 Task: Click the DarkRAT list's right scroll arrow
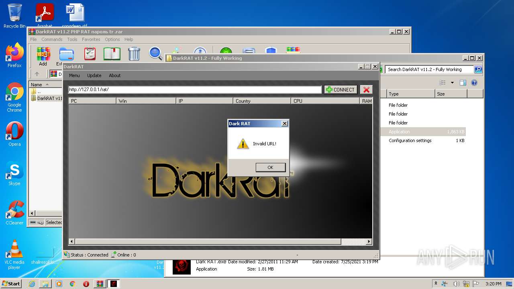coord(369,242)
